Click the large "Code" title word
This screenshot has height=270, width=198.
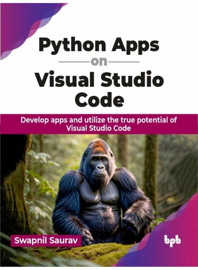99,99
